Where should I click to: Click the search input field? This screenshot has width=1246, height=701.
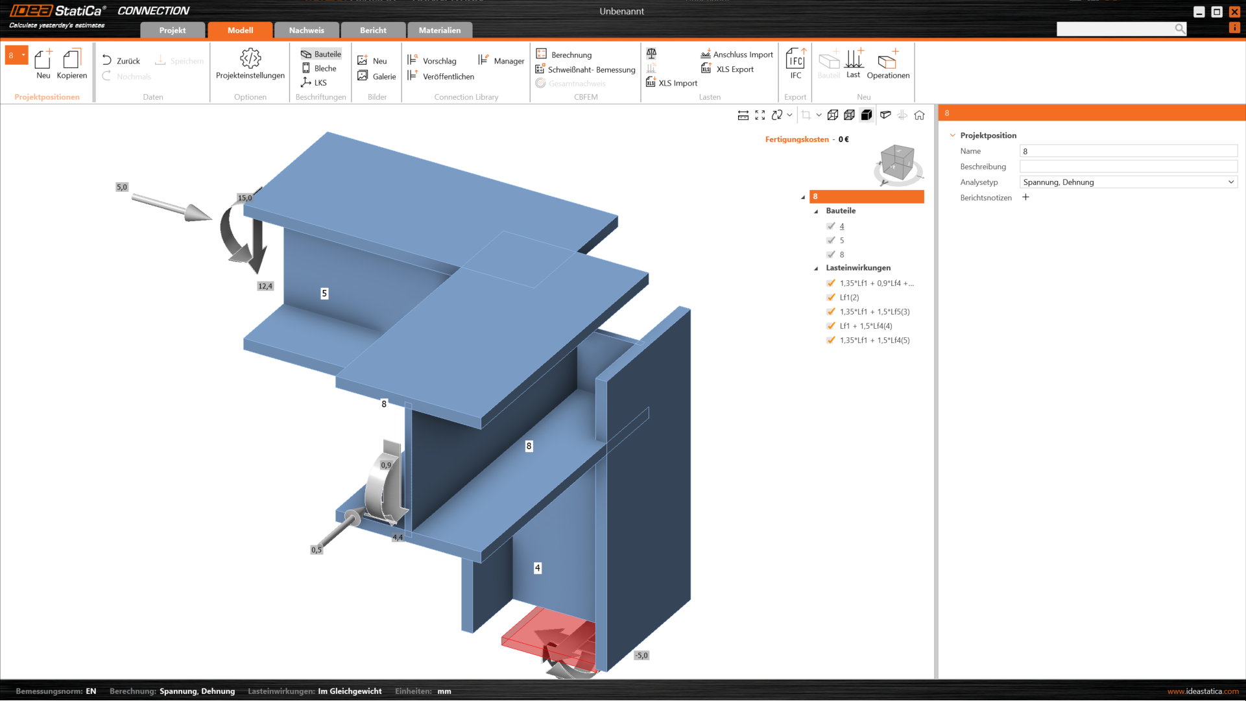coord(1116,29)
